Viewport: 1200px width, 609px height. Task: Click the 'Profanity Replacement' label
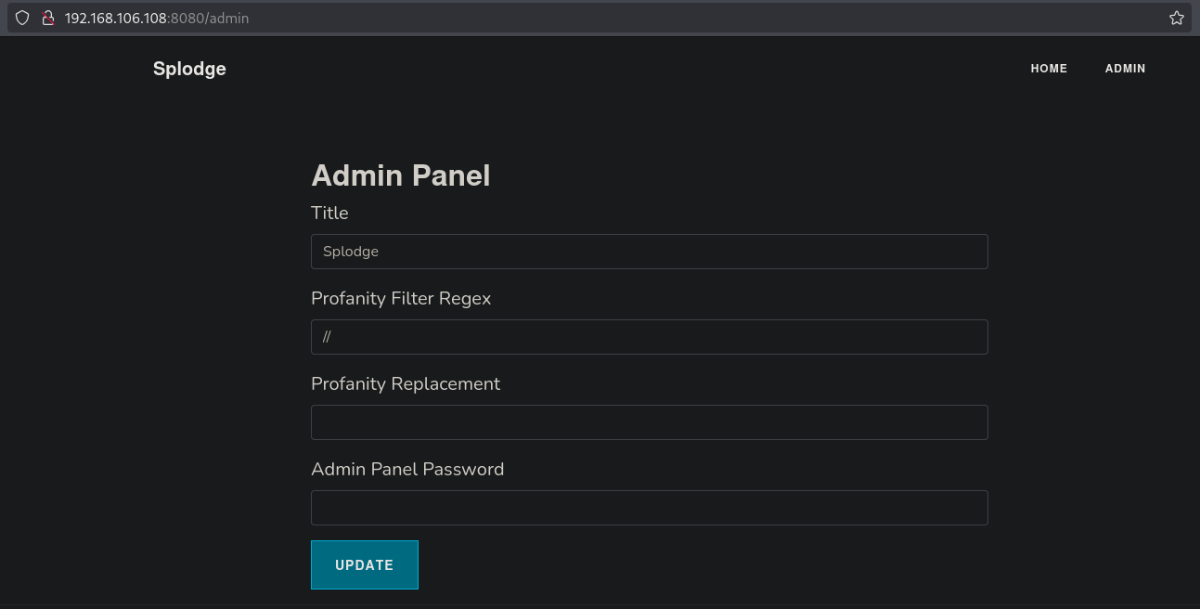point(406,384)
